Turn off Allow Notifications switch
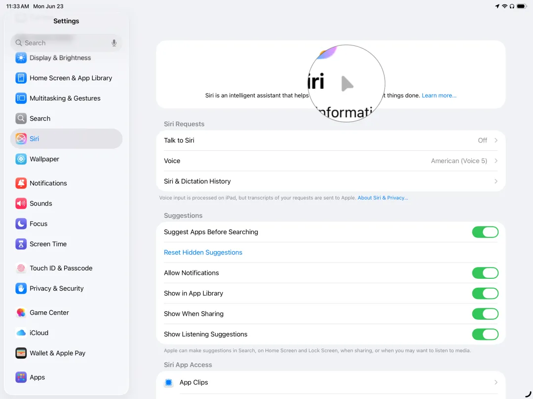Image resolution: width=533 pixels, height=399 pixels. click(x=485, y=273)
